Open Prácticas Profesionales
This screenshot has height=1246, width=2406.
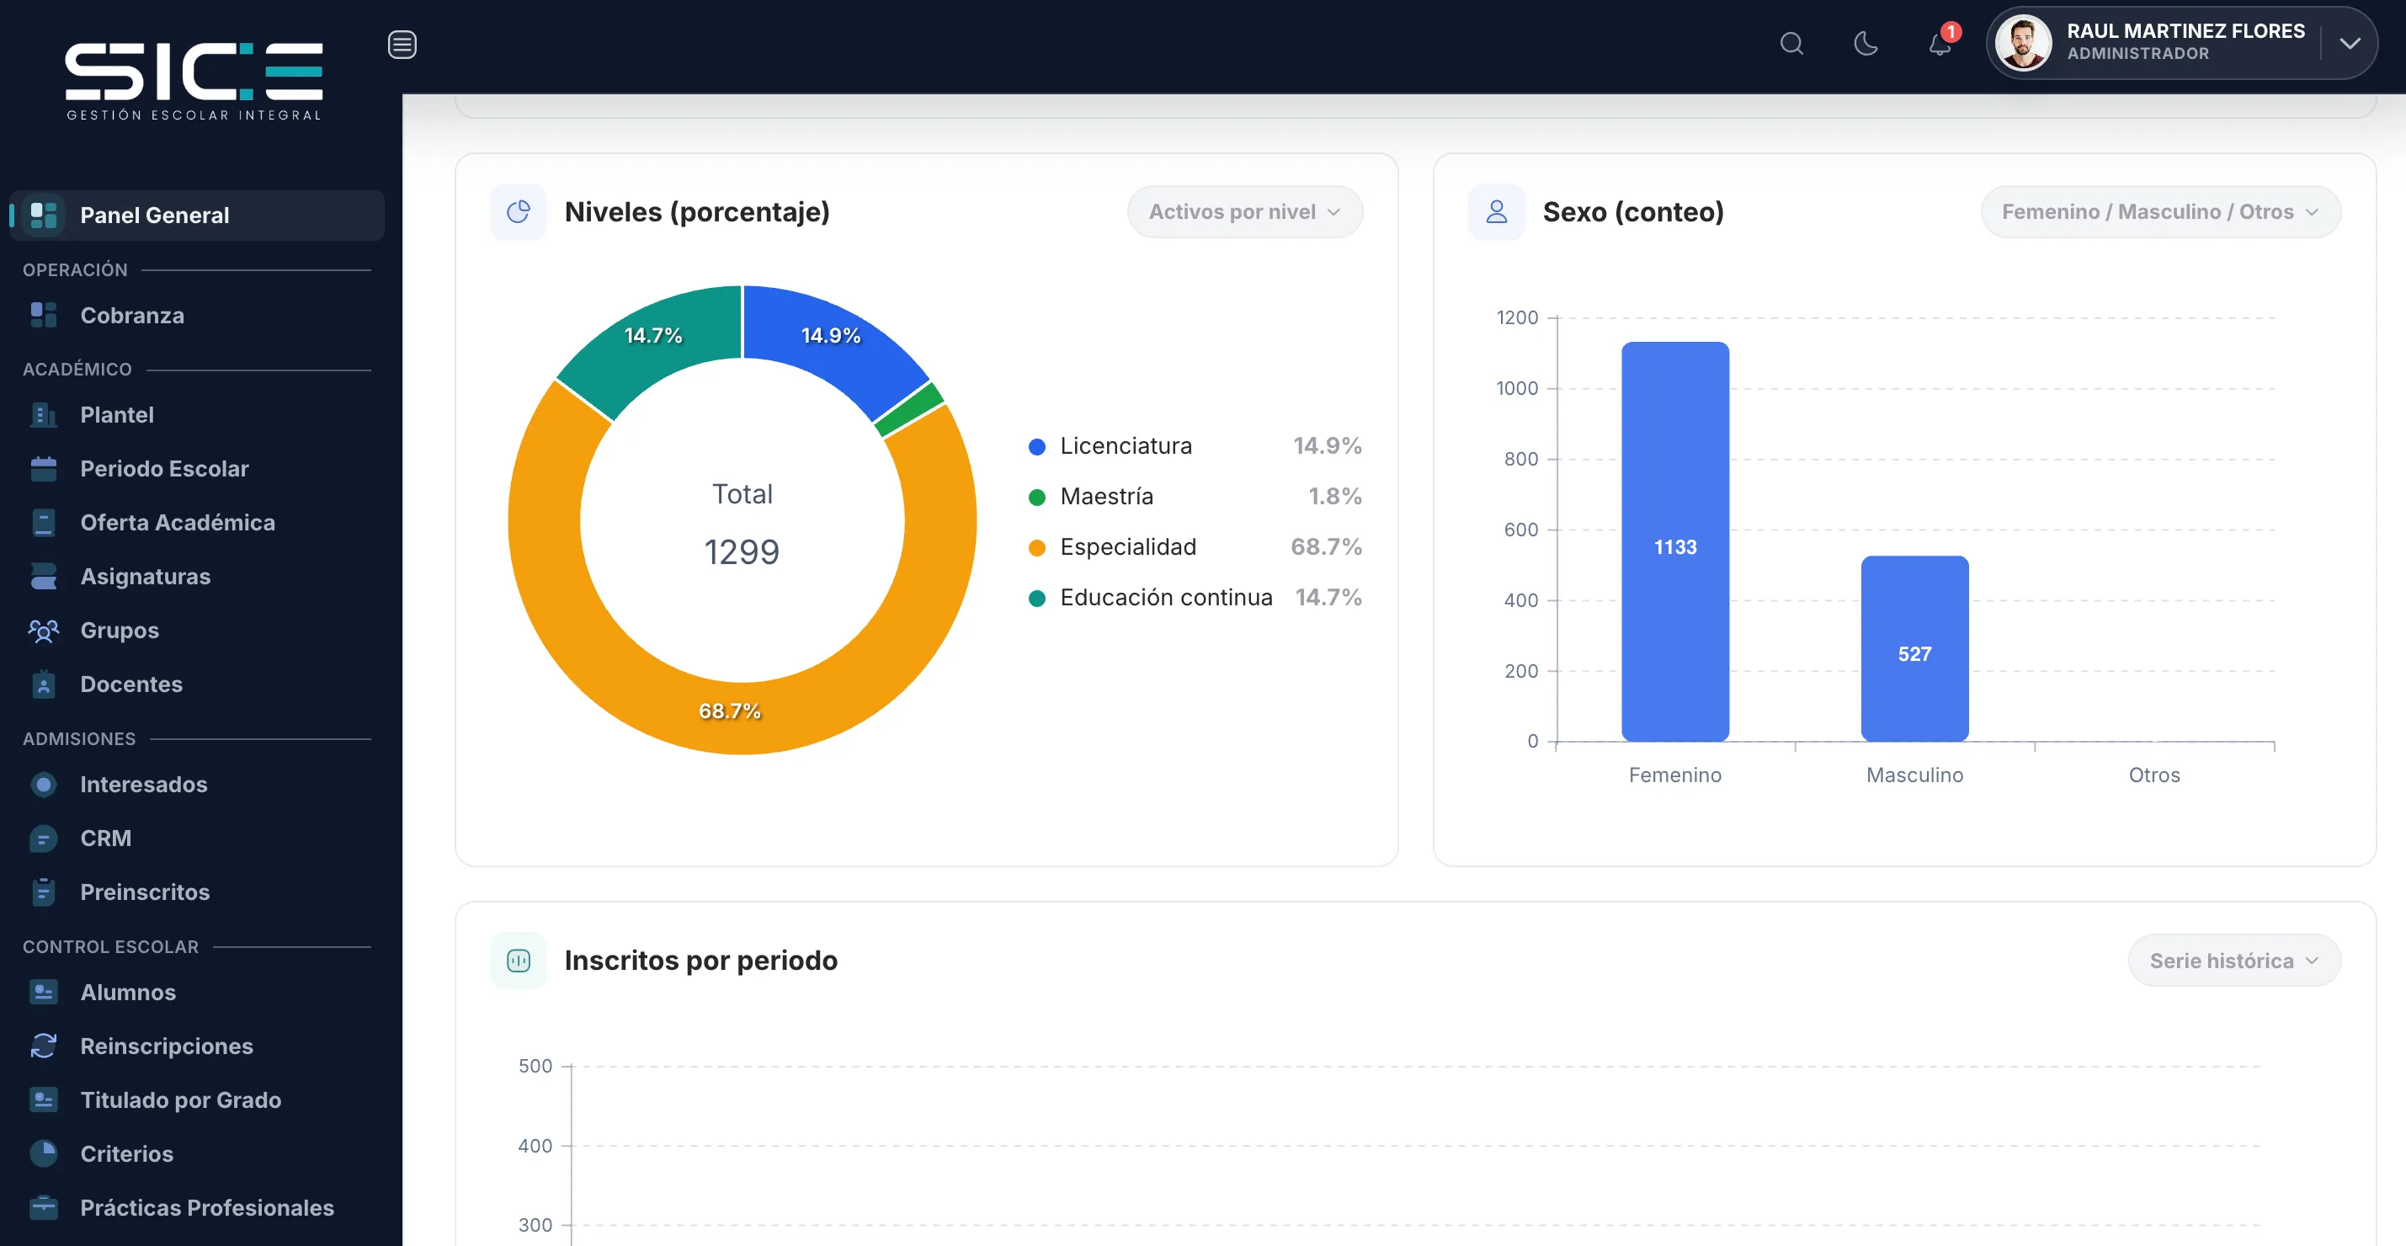click(x=197, y=1208)
